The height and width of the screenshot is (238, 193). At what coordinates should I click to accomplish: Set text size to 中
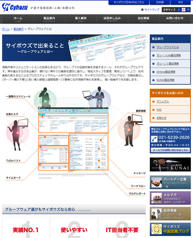pos(183,10)
